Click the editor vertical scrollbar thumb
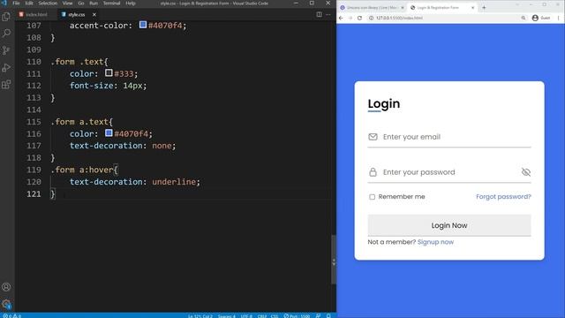The height and width of the screenshot is (318, 565). [334, 259]
